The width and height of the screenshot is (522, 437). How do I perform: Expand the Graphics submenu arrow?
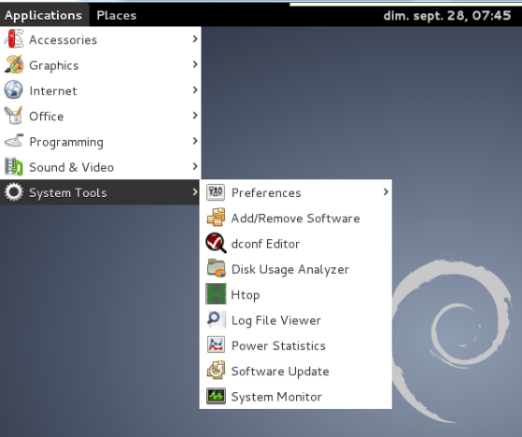(195, 64)
